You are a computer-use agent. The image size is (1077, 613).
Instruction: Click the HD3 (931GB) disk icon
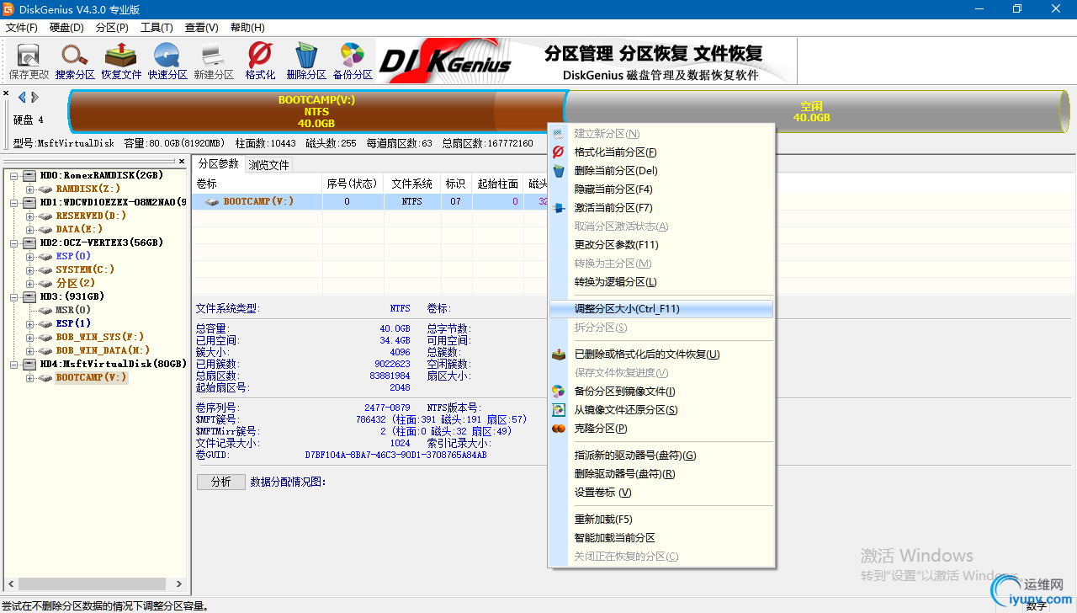click(29, 296)
